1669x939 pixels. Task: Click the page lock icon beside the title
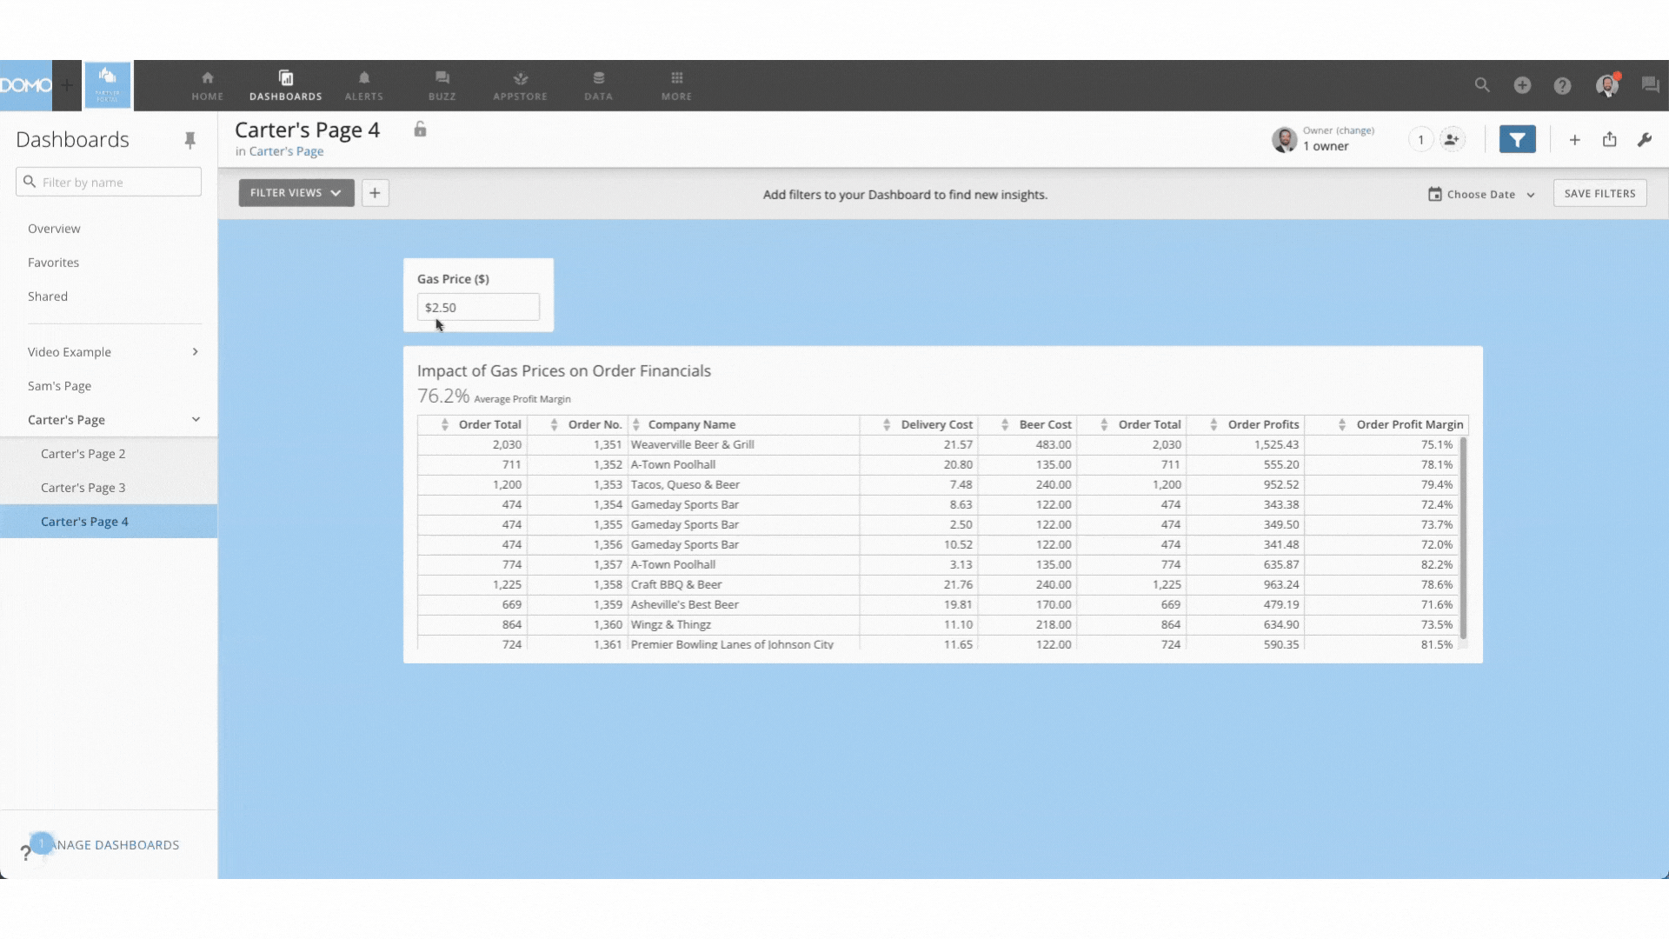pyautogui.click(x=420, y=130)
